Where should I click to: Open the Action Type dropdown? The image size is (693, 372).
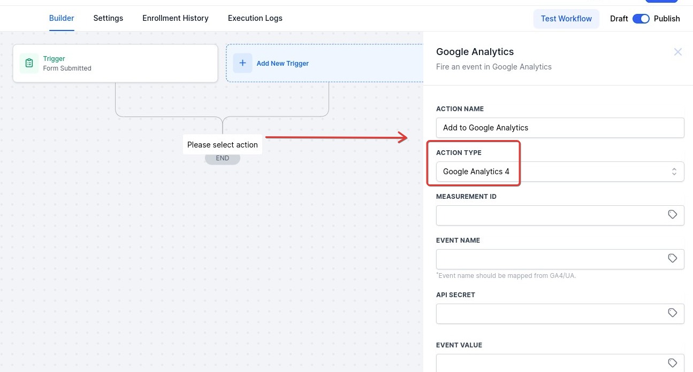(560, 172)
